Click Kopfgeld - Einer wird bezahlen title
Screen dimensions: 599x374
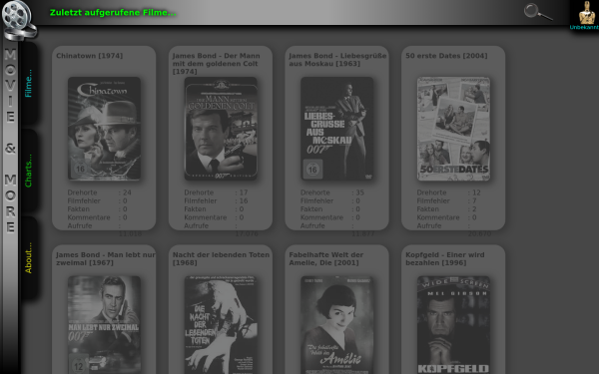click(x=445, y=258)
